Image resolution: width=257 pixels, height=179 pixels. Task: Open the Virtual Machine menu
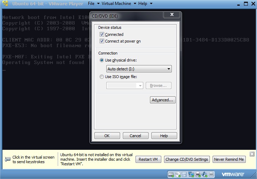pos(119,4)
